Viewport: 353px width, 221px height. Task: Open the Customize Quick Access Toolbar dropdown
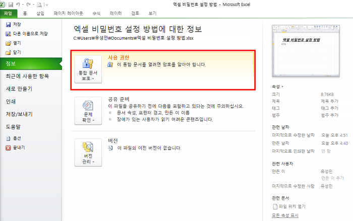click(47, 5)
